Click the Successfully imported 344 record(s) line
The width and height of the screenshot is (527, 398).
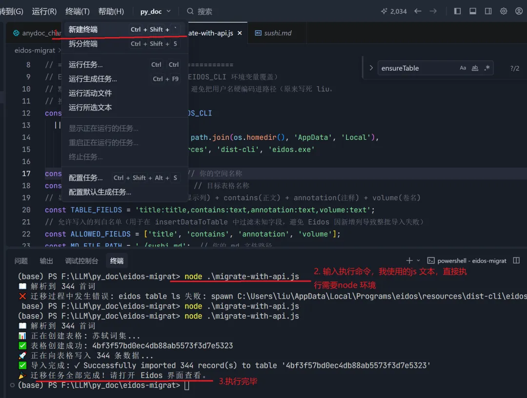coord(224,365)
